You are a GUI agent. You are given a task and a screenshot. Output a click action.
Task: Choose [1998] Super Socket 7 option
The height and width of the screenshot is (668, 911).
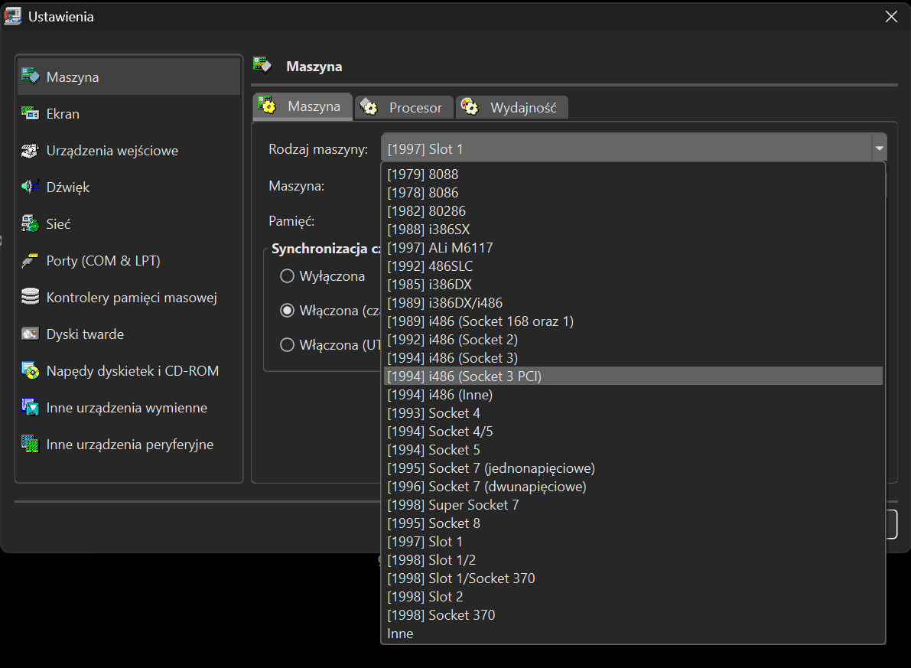point(633,505)
